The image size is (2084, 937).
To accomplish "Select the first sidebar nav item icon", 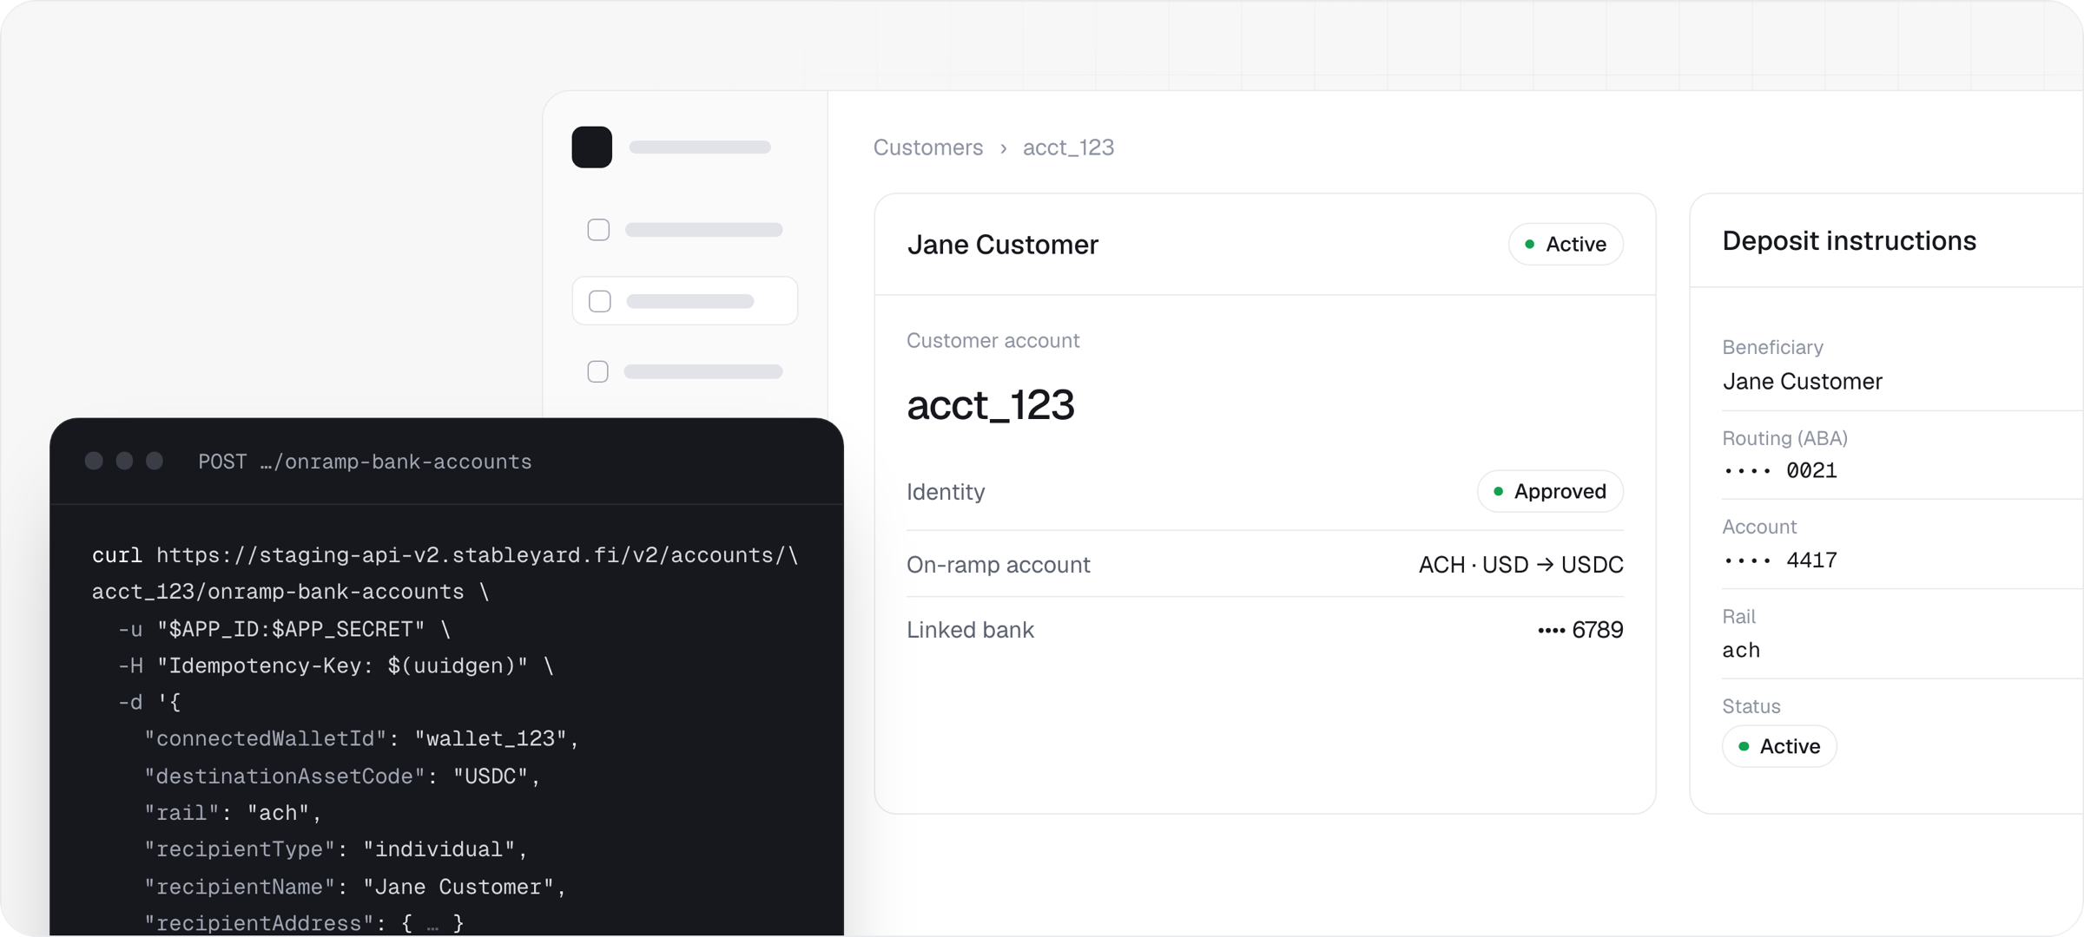I will [598, 229].
